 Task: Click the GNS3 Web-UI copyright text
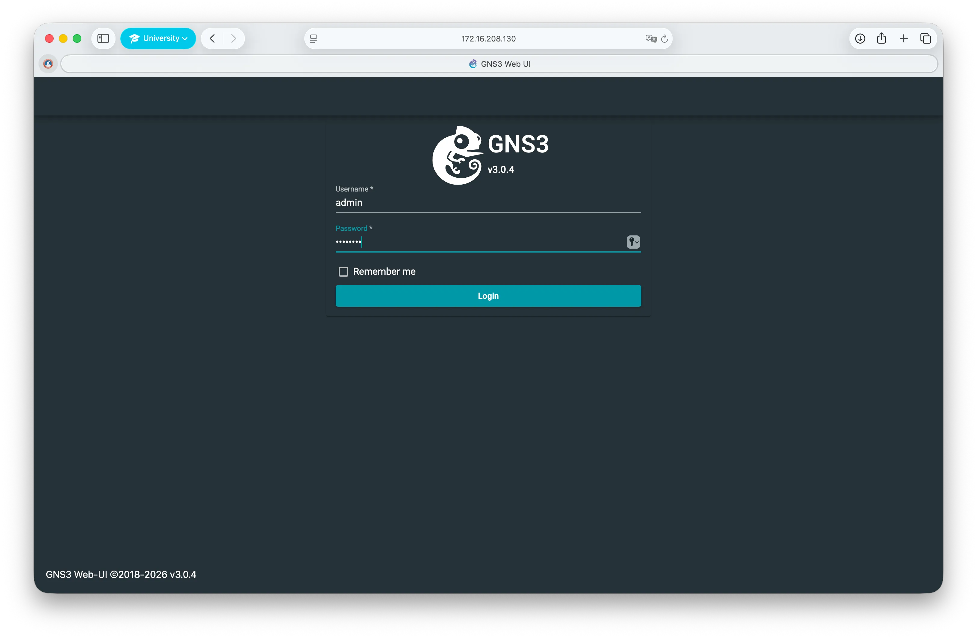(x=121, y=574)
